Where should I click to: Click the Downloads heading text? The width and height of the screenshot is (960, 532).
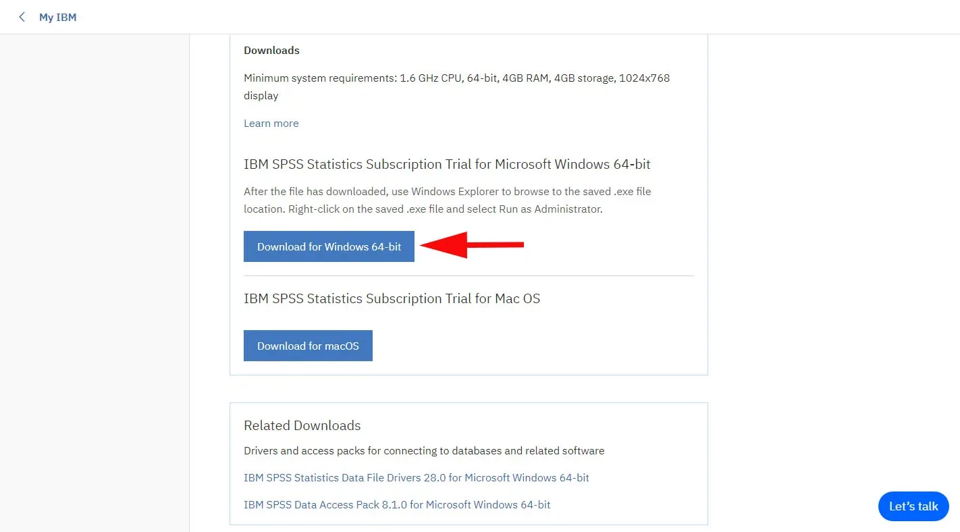point(271,51)
